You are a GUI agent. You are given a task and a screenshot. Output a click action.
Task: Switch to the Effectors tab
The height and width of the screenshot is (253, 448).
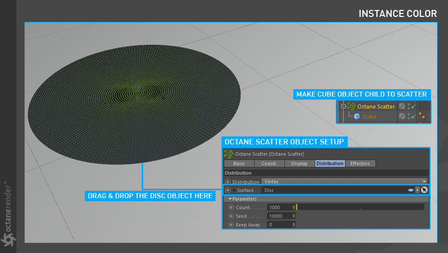click(360, 163)
